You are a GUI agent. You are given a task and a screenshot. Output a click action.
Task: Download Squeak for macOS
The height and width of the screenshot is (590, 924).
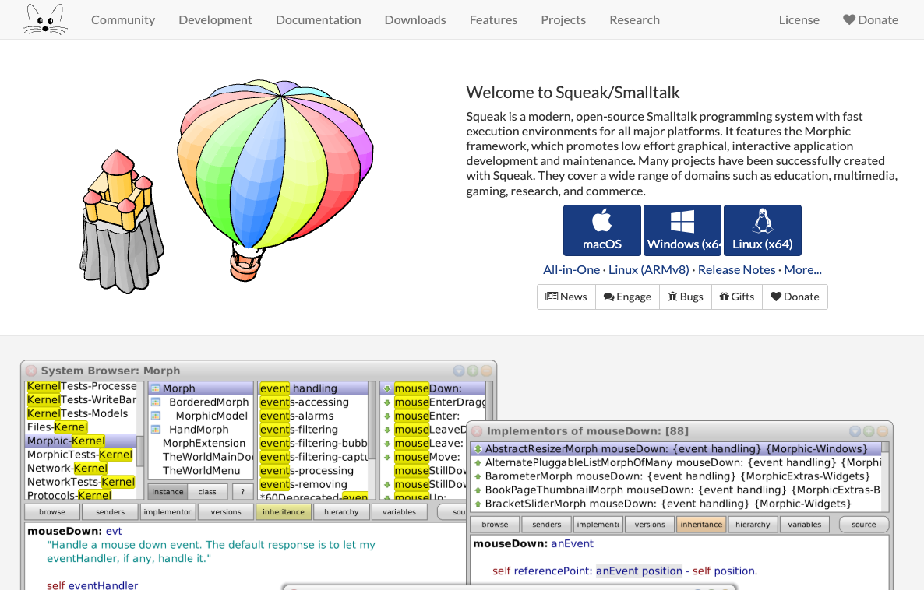click(602, 230)
